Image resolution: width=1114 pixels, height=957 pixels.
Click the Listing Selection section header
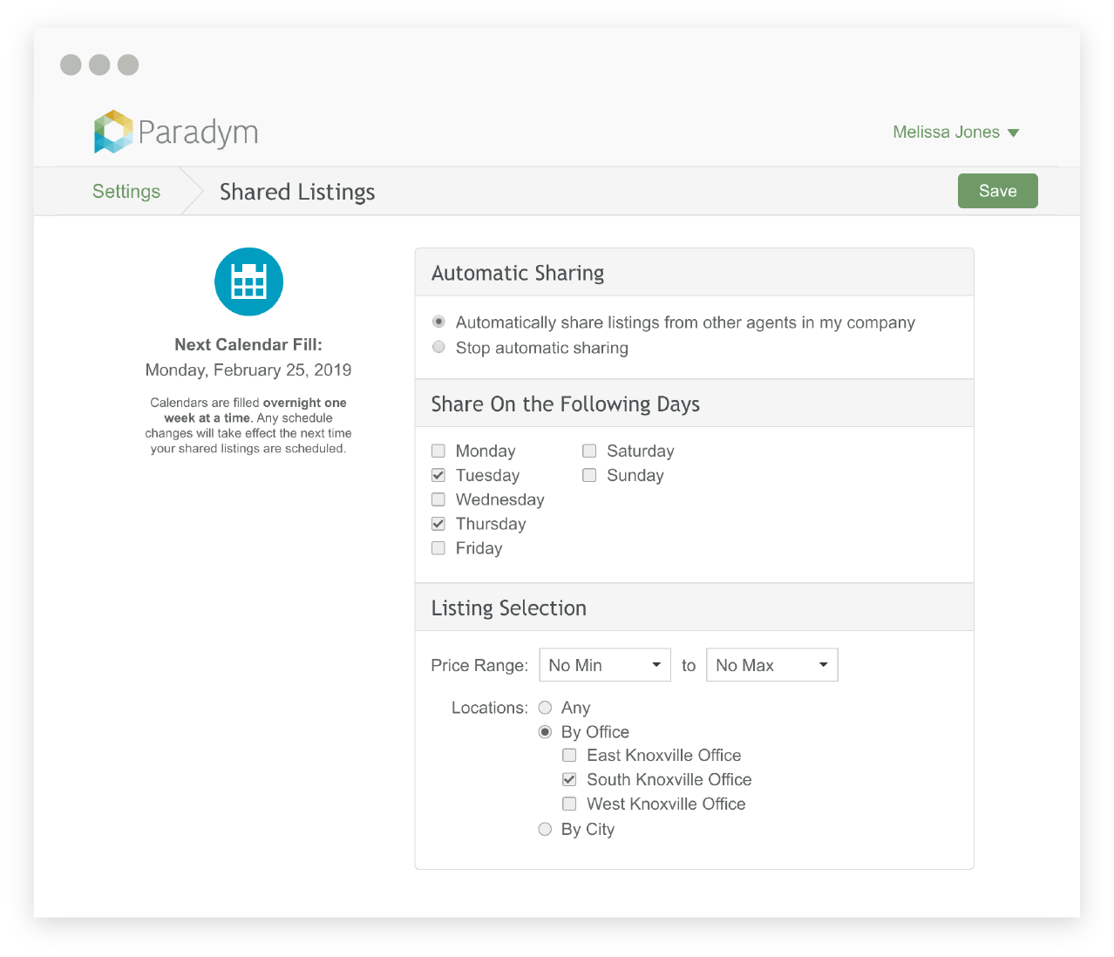click(x=694, y=607)
